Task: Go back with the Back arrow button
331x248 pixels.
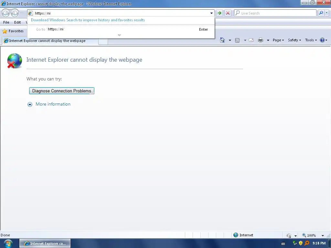Action: point(6,13)
